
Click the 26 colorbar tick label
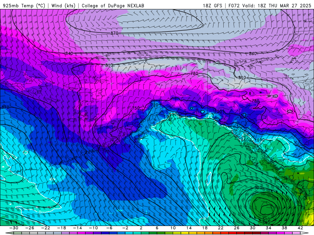point(237,228)
